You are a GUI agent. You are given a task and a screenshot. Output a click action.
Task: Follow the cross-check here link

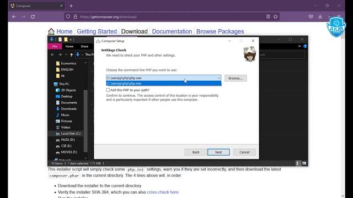tap(163, 192)
